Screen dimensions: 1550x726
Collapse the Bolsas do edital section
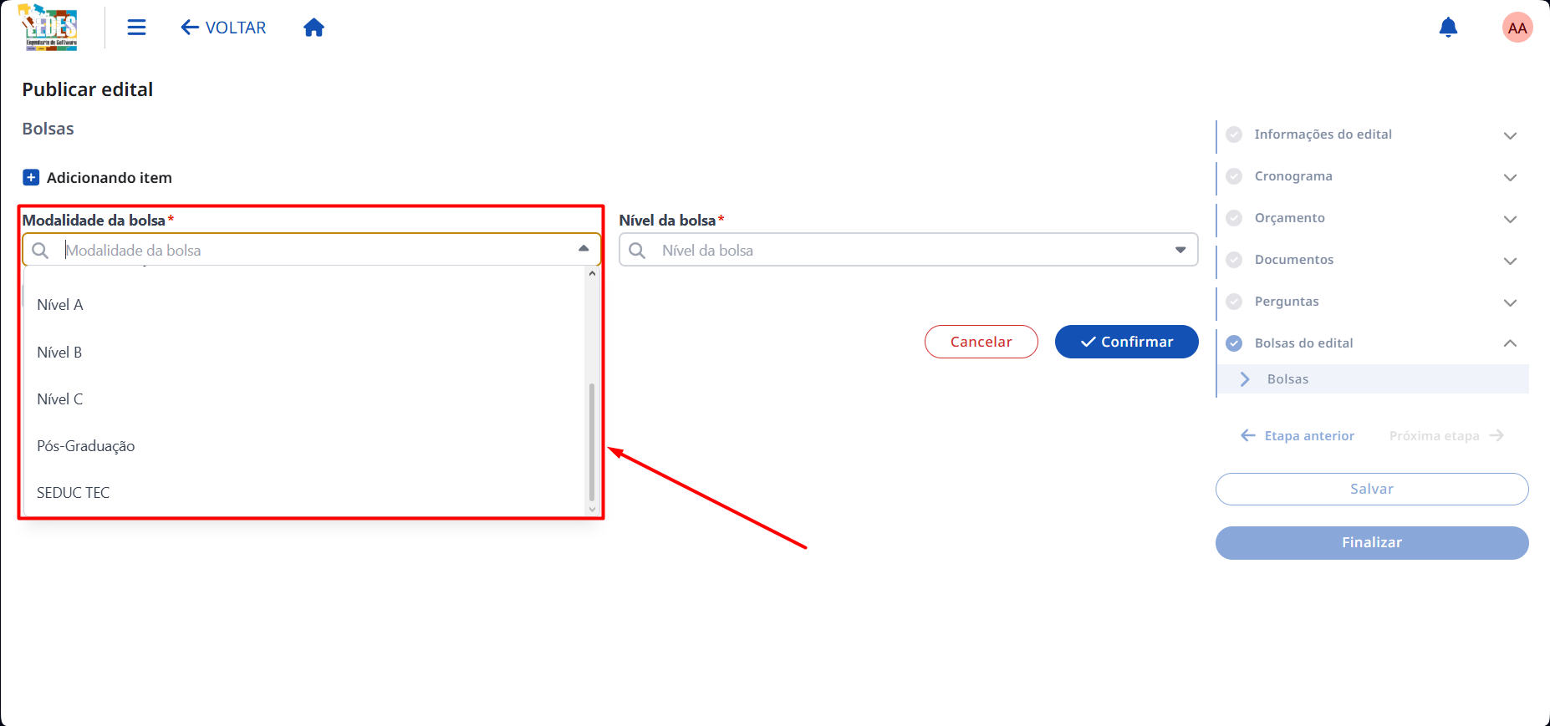[x=1510, y=343]
